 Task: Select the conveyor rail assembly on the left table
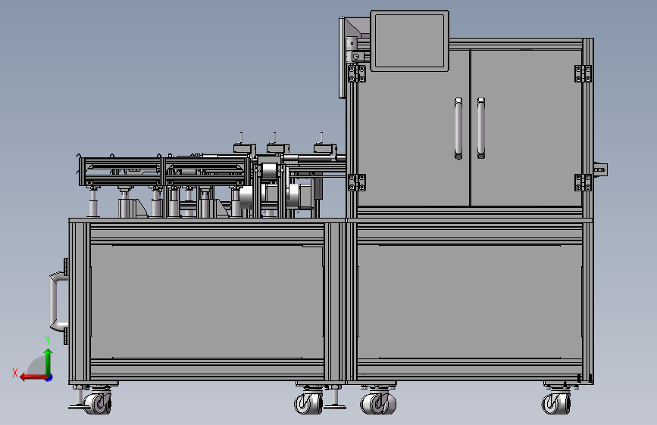pyautogui.click(x=164, y=170)
